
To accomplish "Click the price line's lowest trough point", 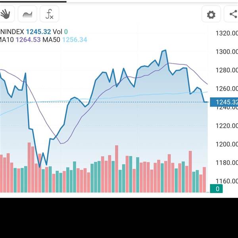I will pos(40,167).
